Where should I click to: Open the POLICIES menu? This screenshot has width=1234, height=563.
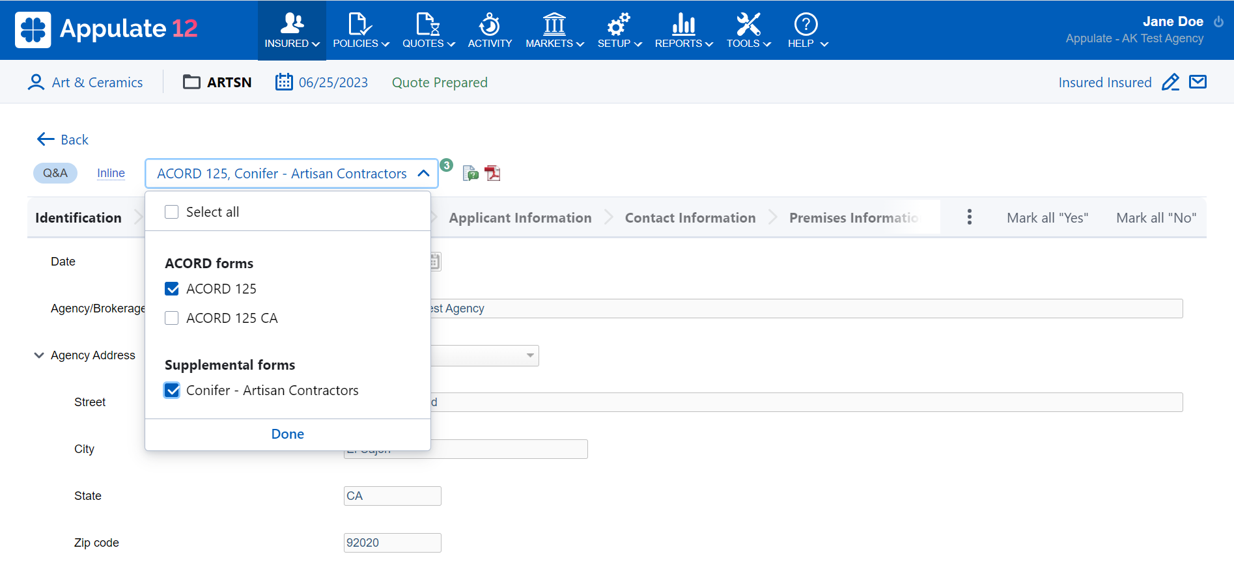point(361,31)
